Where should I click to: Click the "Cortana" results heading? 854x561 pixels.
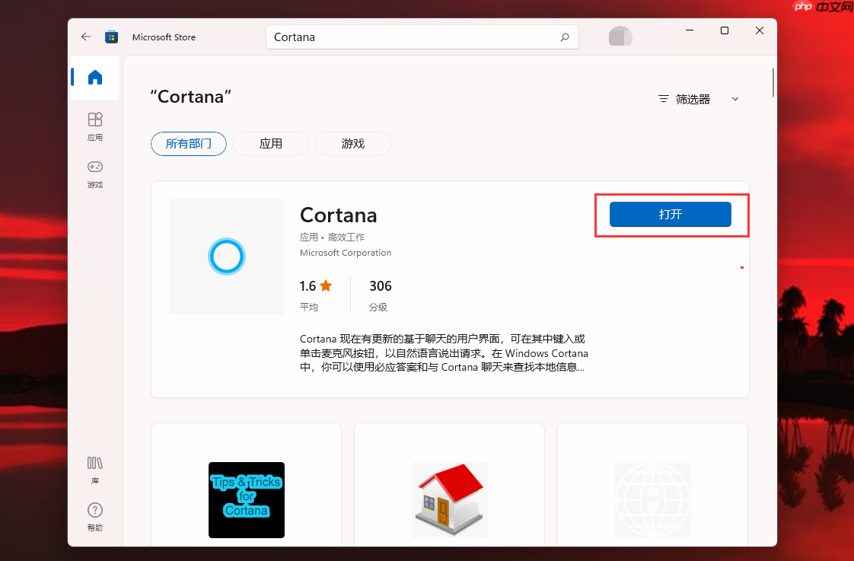click(x=190, y=97)
